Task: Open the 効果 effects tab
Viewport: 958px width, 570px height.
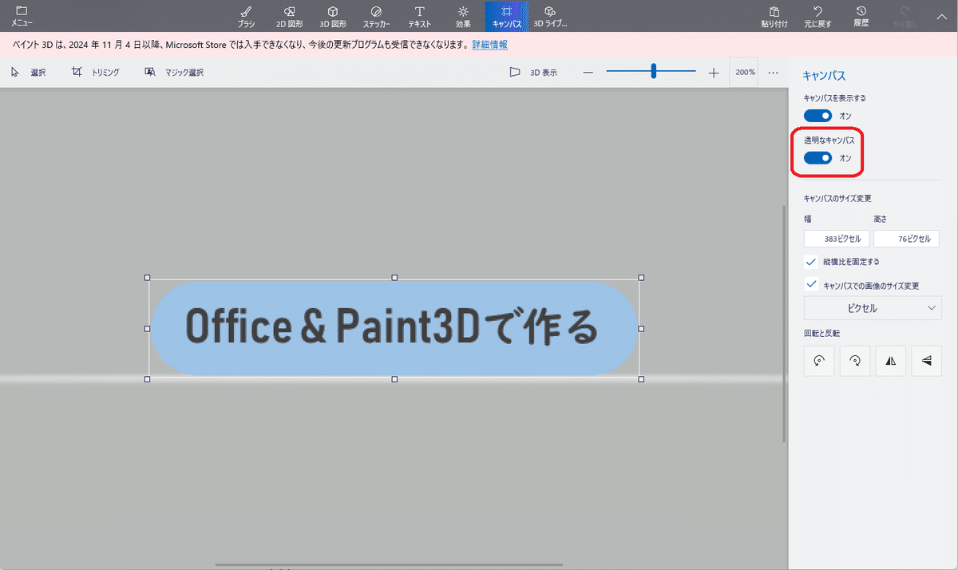Action: tap(464, 16)
